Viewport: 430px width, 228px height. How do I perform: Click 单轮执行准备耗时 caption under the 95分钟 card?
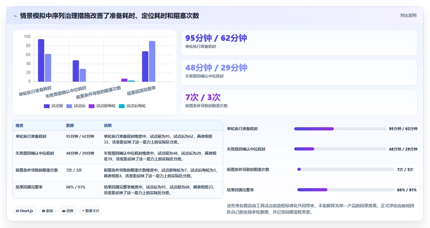coord(200,47)
